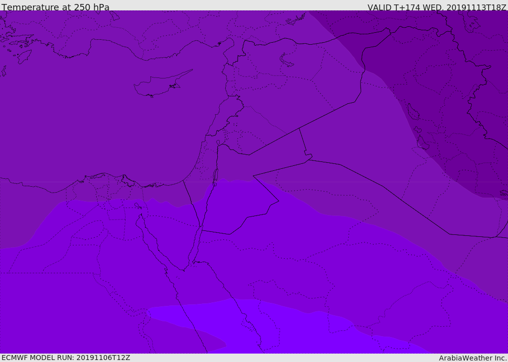This screenshot has width=508, height=362.
Task: Click the island of Cyprus on map
Action: (163, 84)
